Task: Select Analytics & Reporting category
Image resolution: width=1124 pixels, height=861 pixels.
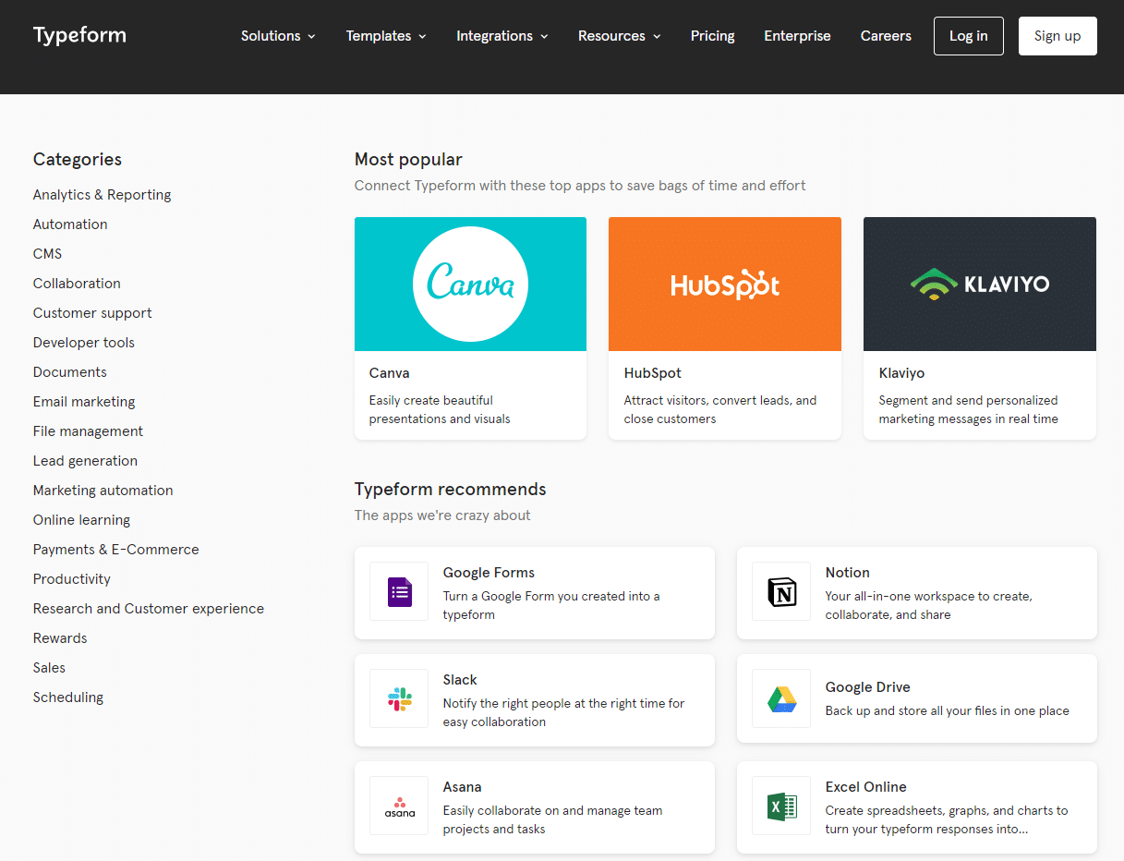Action: point(103,195)
